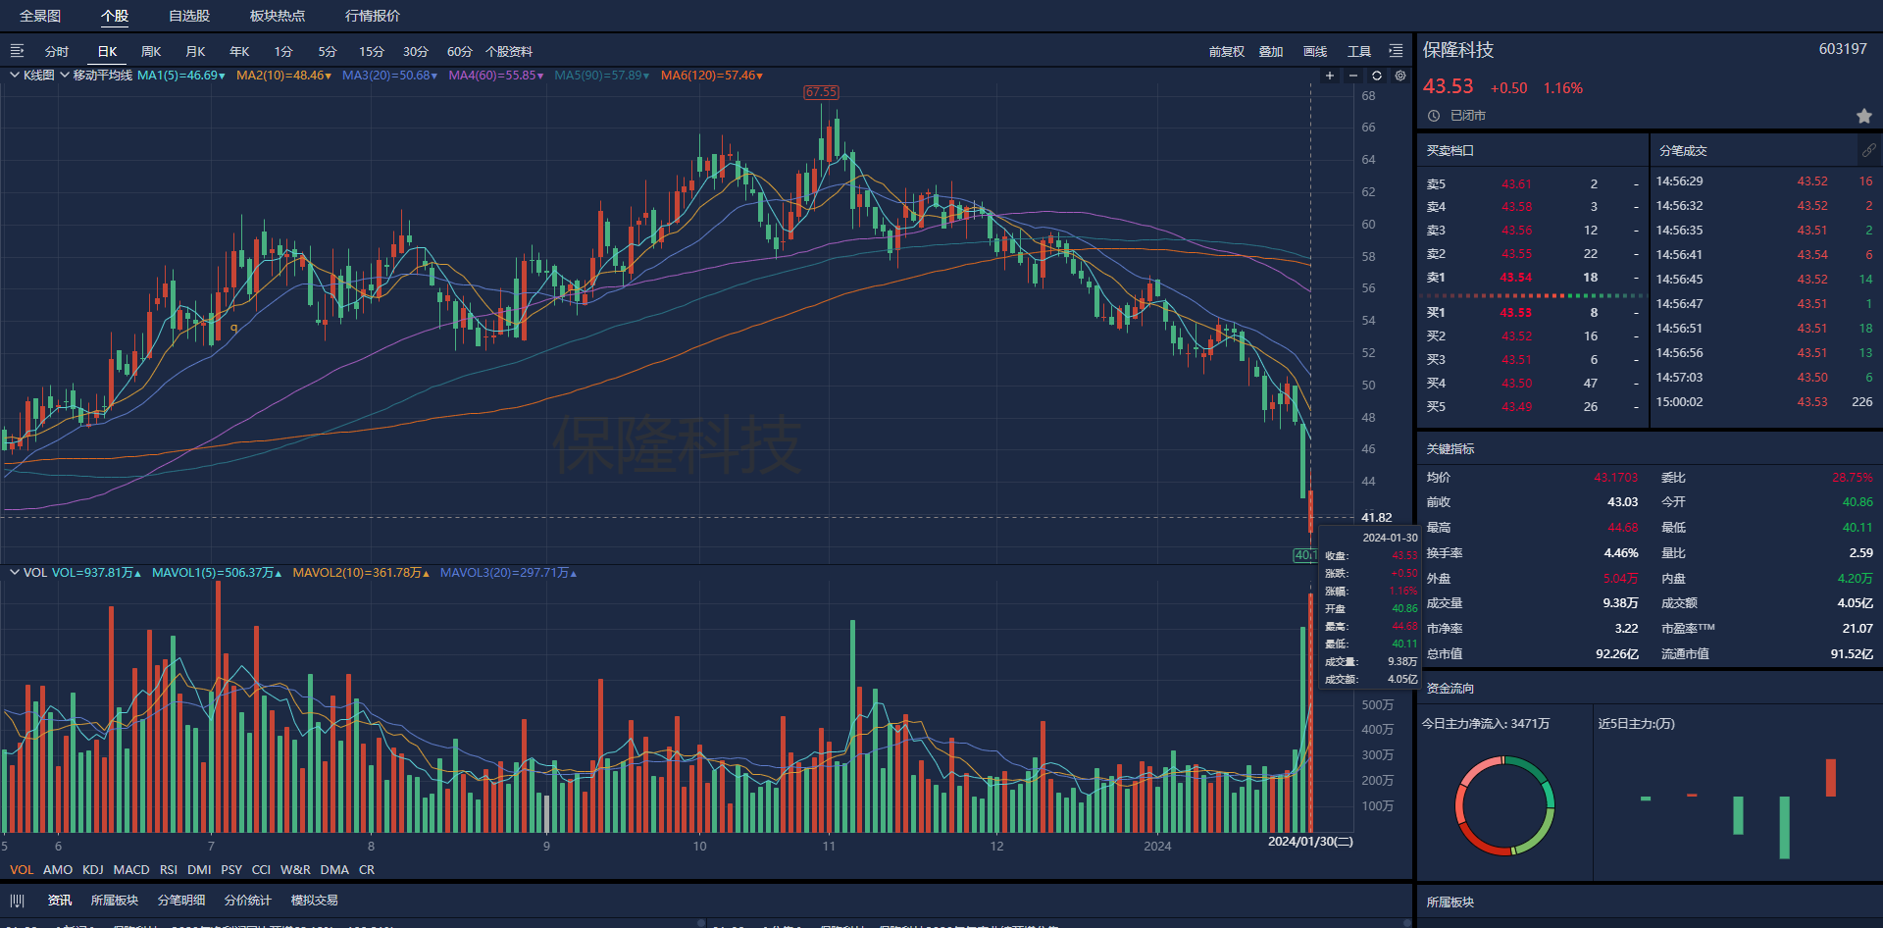Click the link icon in 分笔成交 header
The width and height of the screenshot is (1883, 928).
pyautogui.click(x=1869, y=150)
